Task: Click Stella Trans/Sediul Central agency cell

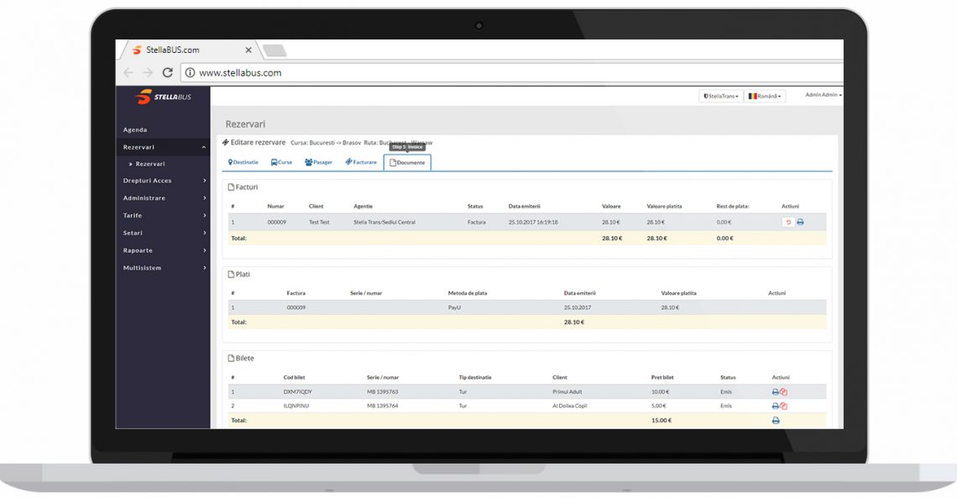Action: point(384,223)
